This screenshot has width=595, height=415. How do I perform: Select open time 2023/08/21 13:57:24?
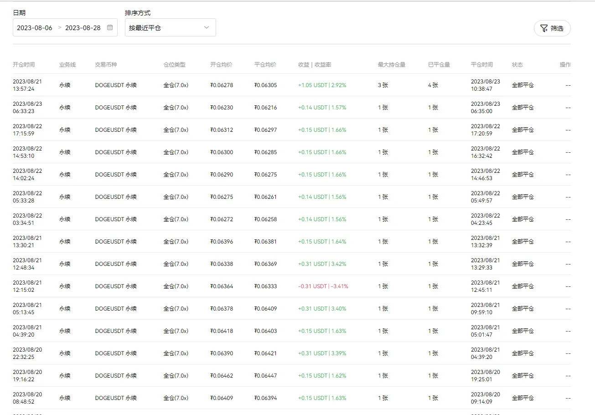click(x=27, y=85)
